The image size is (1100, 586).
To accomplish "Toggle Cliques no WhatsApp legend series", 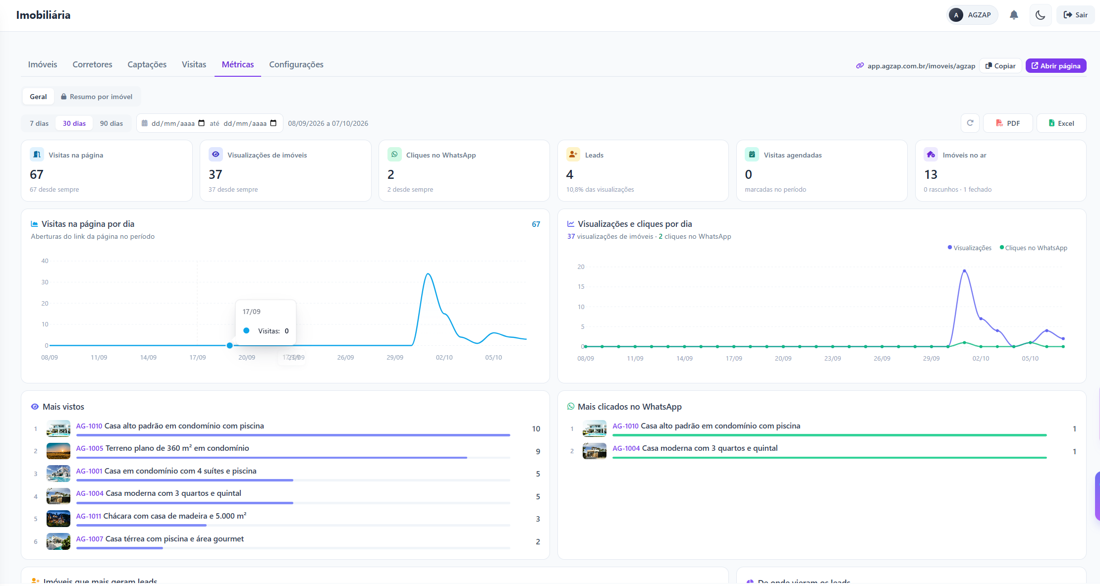I will 1034,248.
